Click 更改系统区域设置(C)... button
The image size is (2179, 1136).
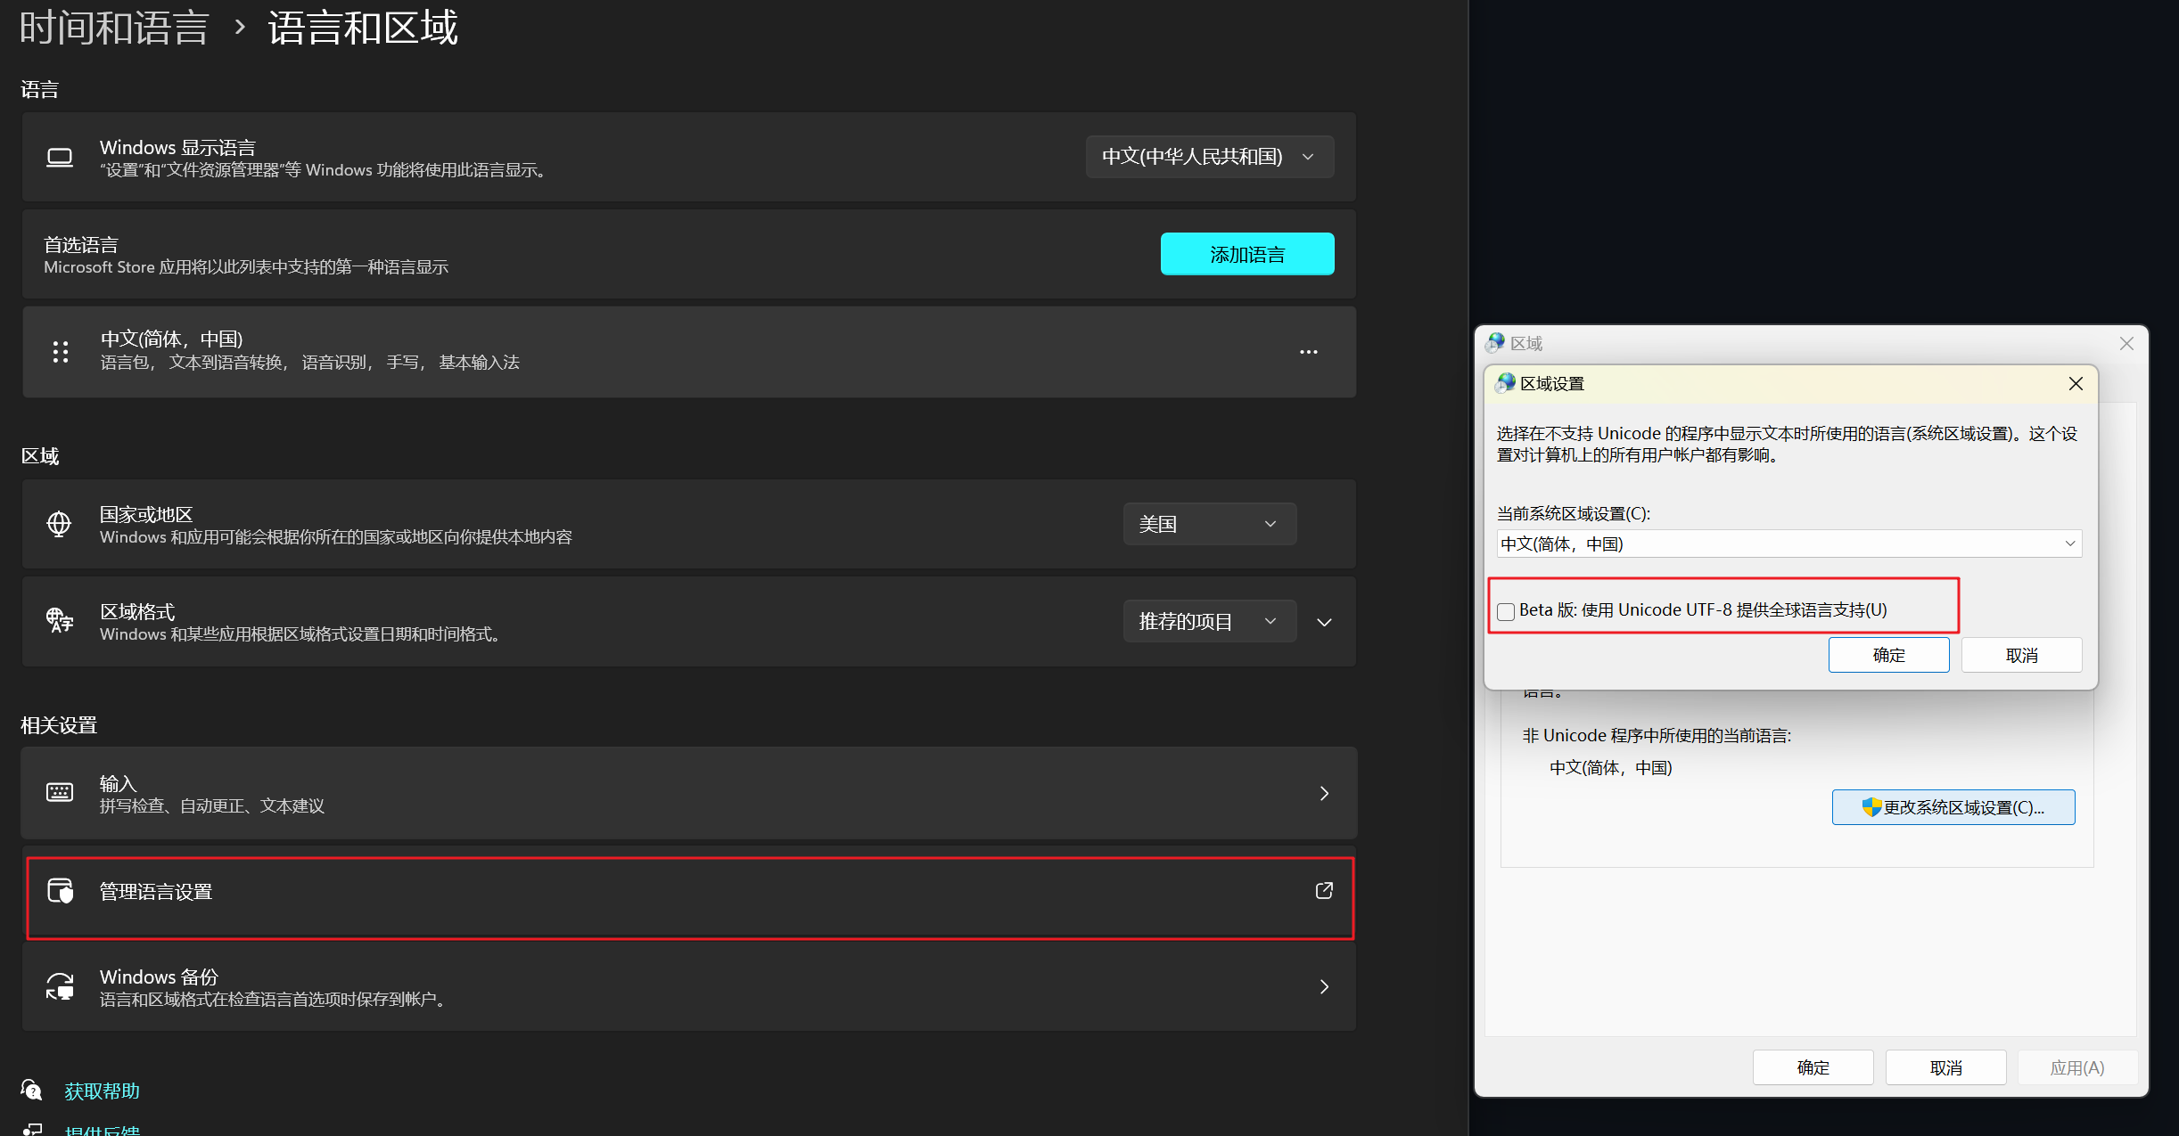pos(1953,807)
